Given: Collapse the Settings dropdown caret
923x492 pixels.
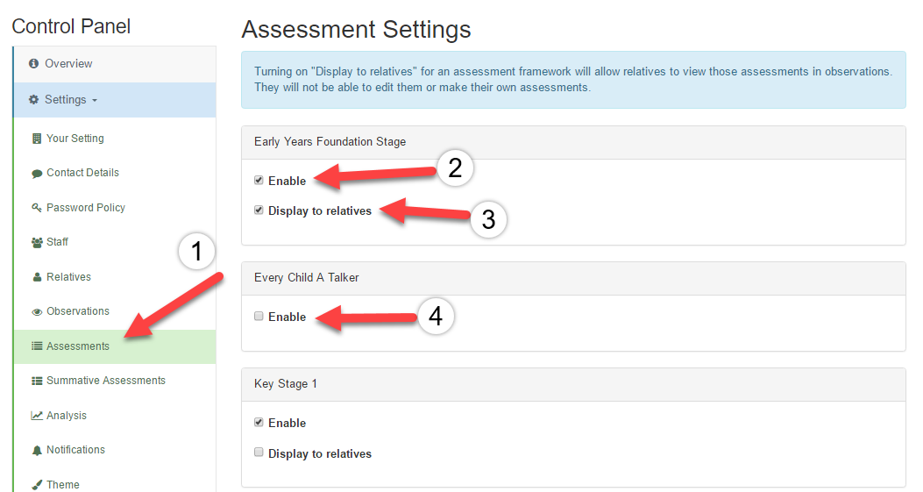Looking at the screenshot, I should coord(95,101).
